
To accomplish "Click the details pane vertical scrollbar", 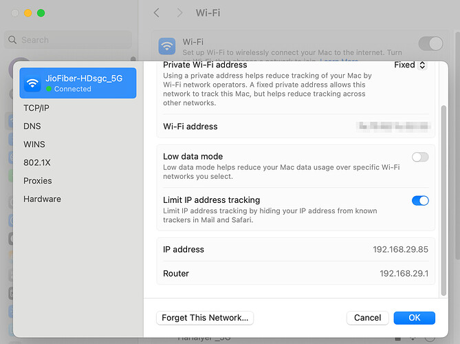I will tap(443, 200).
